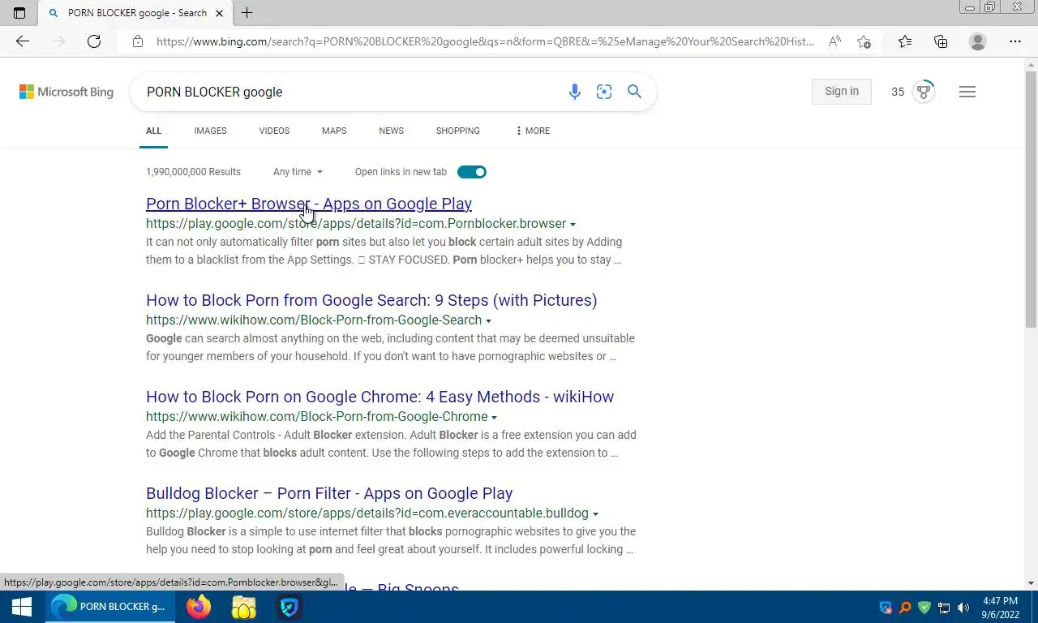View site information lock icon

[138, 41]
